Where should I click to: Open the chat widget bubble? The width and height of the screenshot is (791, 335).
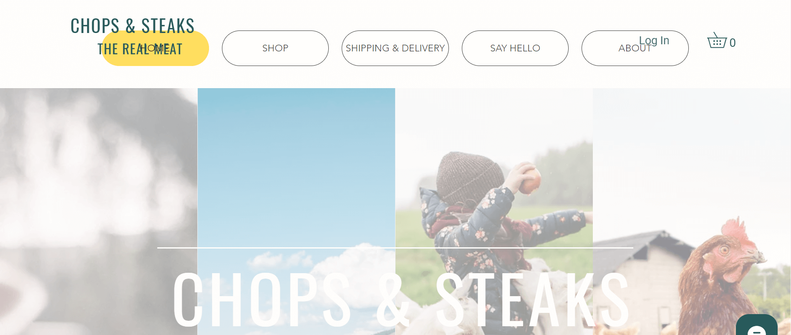coord(756,325)
